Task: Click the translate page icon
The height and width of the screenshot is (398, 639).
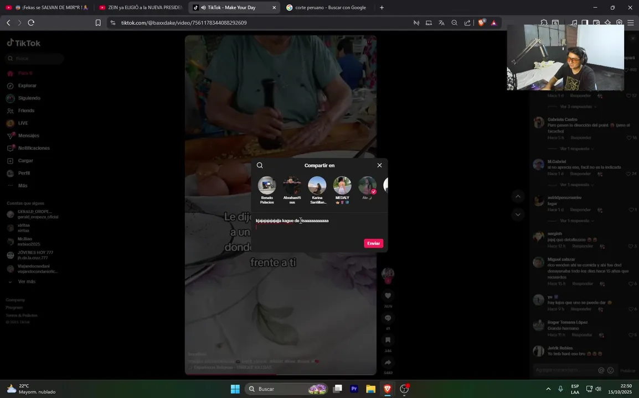Action: point(441,23)
